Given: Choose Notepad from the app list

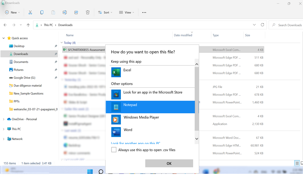Looking at the screenshot, I should (150, 107).
